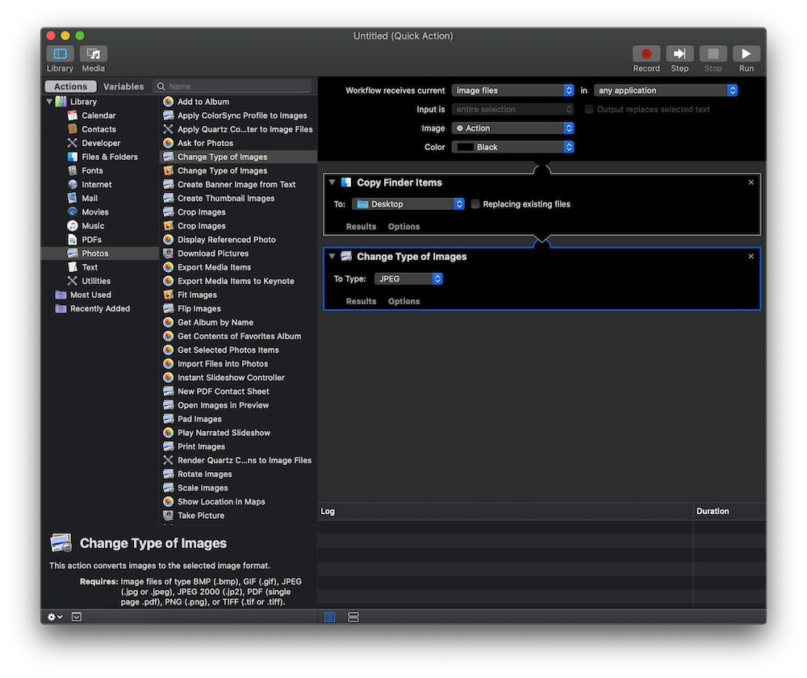Expand the Workflow receives current image files menu
Image resolution: width=807 pixels, height=678 pixels.
click(512, 90)
